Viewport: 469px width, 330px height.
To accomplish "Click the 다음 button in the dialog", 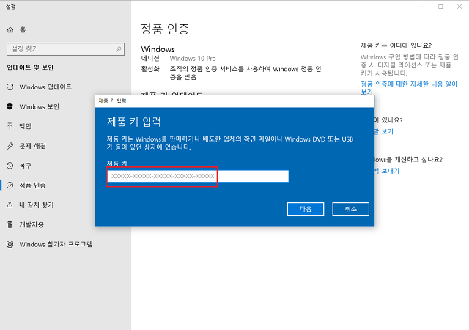I will tap(306, 209).
